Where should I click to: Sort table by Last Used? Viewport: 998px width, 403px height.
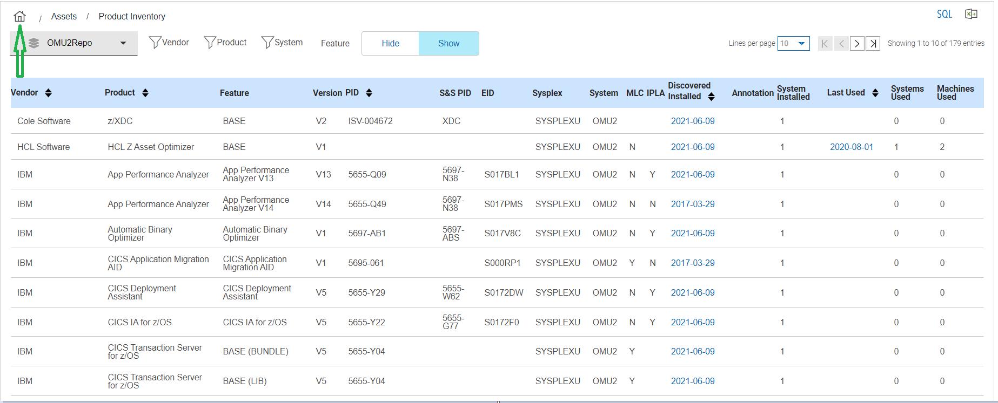pyautogui.click(x=875, y=93)
